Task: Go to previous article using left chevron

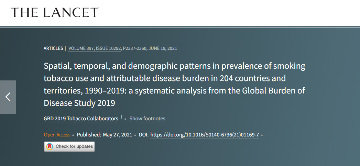Action: (8, 97)
